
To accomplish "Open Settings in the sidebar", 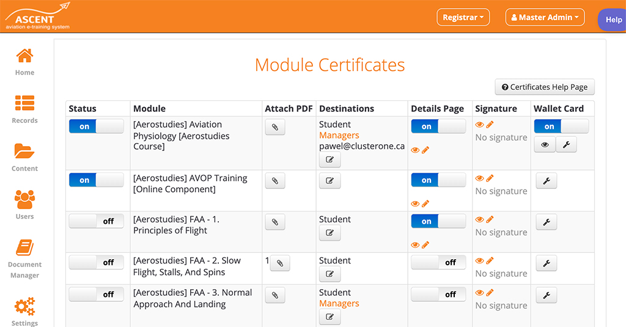I will (x=24, y=312).
